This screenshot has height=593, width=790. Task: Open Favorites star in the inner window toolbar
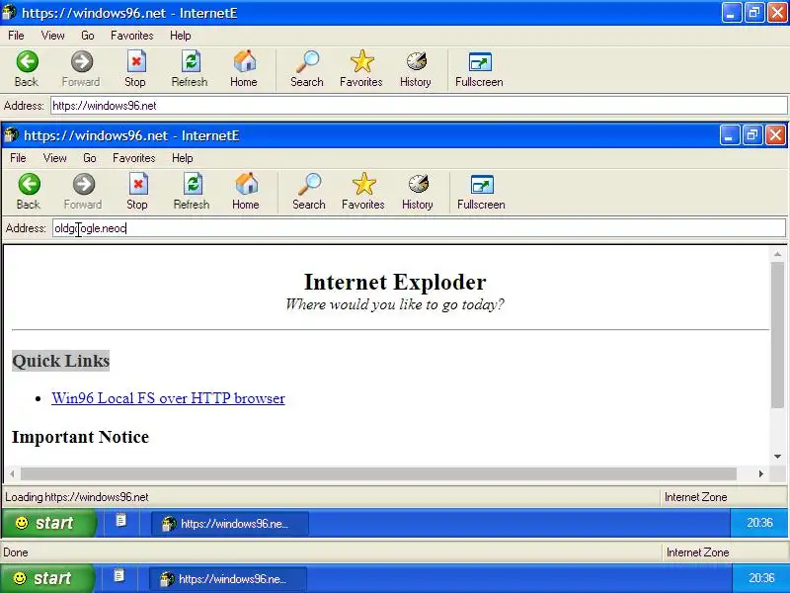tap(363, 192)
